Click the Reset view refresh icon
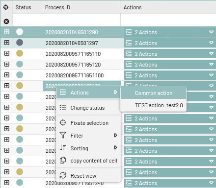Viewport: 216px width, 188px height. point(63,175)
